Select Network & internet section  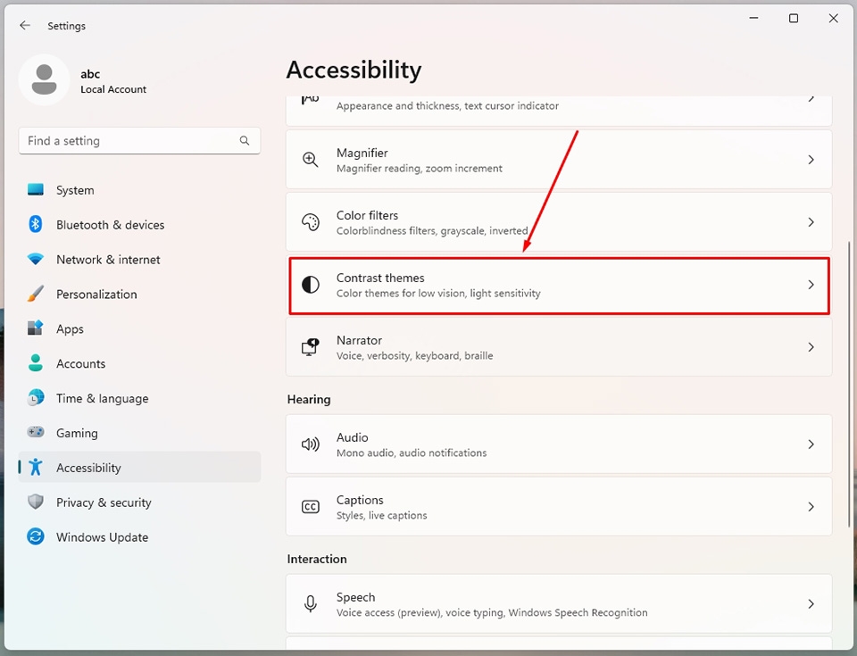pyautogui.click(x=139, y=260)
